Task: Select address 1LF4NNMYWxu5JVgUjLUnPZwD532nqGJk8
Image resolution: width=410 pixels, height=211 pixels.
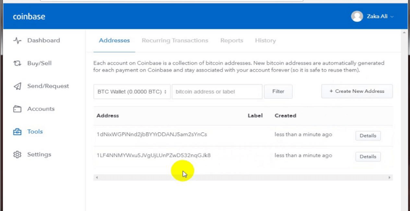Action: coord(154,156)
